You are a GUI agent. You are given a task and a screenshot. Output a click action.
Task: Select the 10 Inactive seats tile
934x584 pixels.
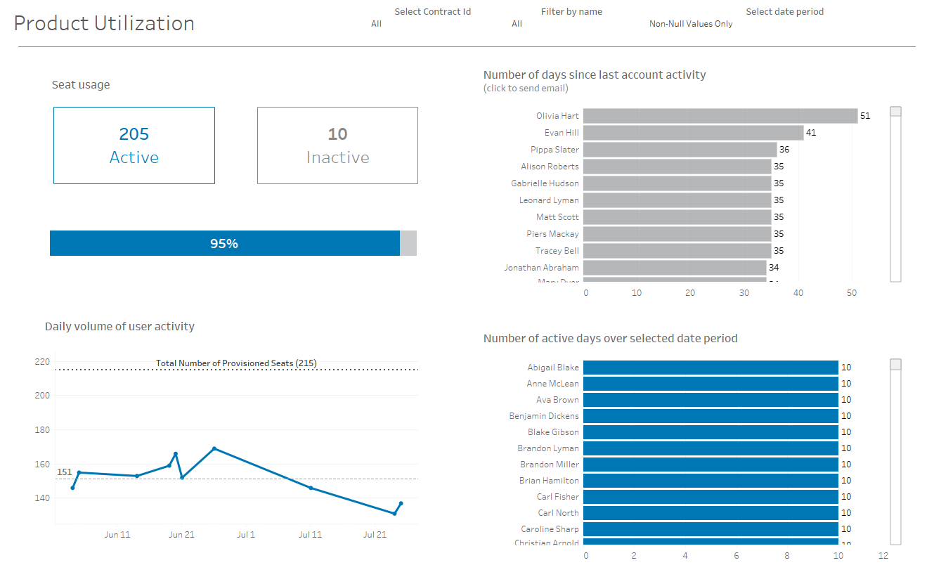point(337,145)
